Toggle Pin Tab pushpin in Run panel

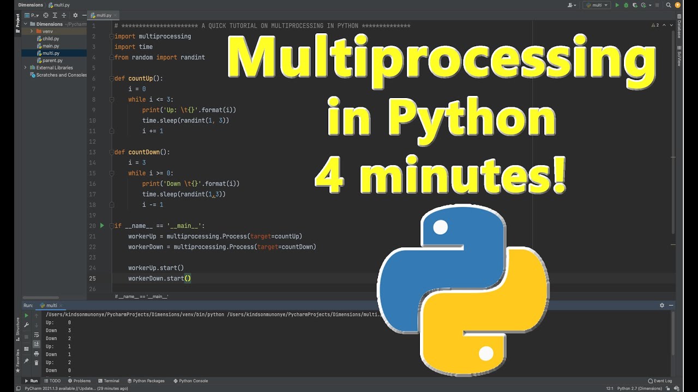pos(26,361)
